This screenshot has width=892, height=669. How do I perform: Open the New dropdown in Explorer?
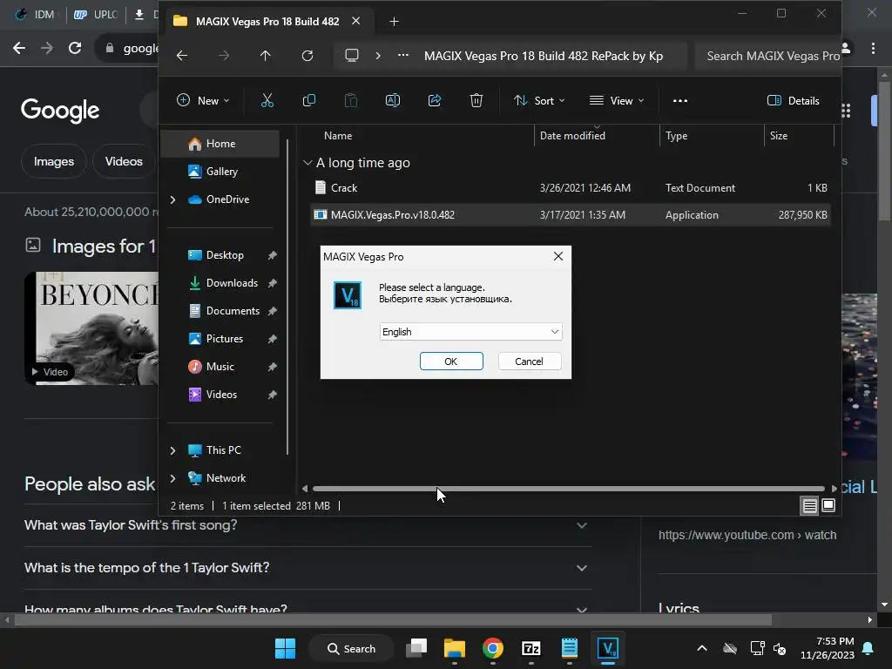(203, 101)
